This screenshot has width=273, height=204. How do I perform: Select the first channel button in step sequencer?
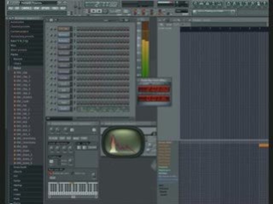[x=64, y=29]
